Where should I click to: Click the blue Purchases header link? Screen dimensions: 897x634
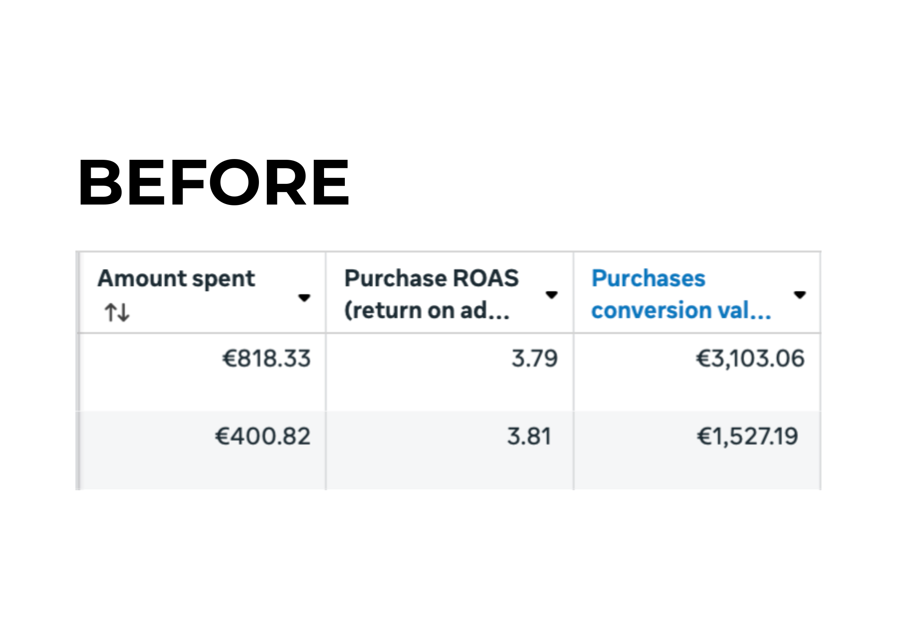pos(648,278)
